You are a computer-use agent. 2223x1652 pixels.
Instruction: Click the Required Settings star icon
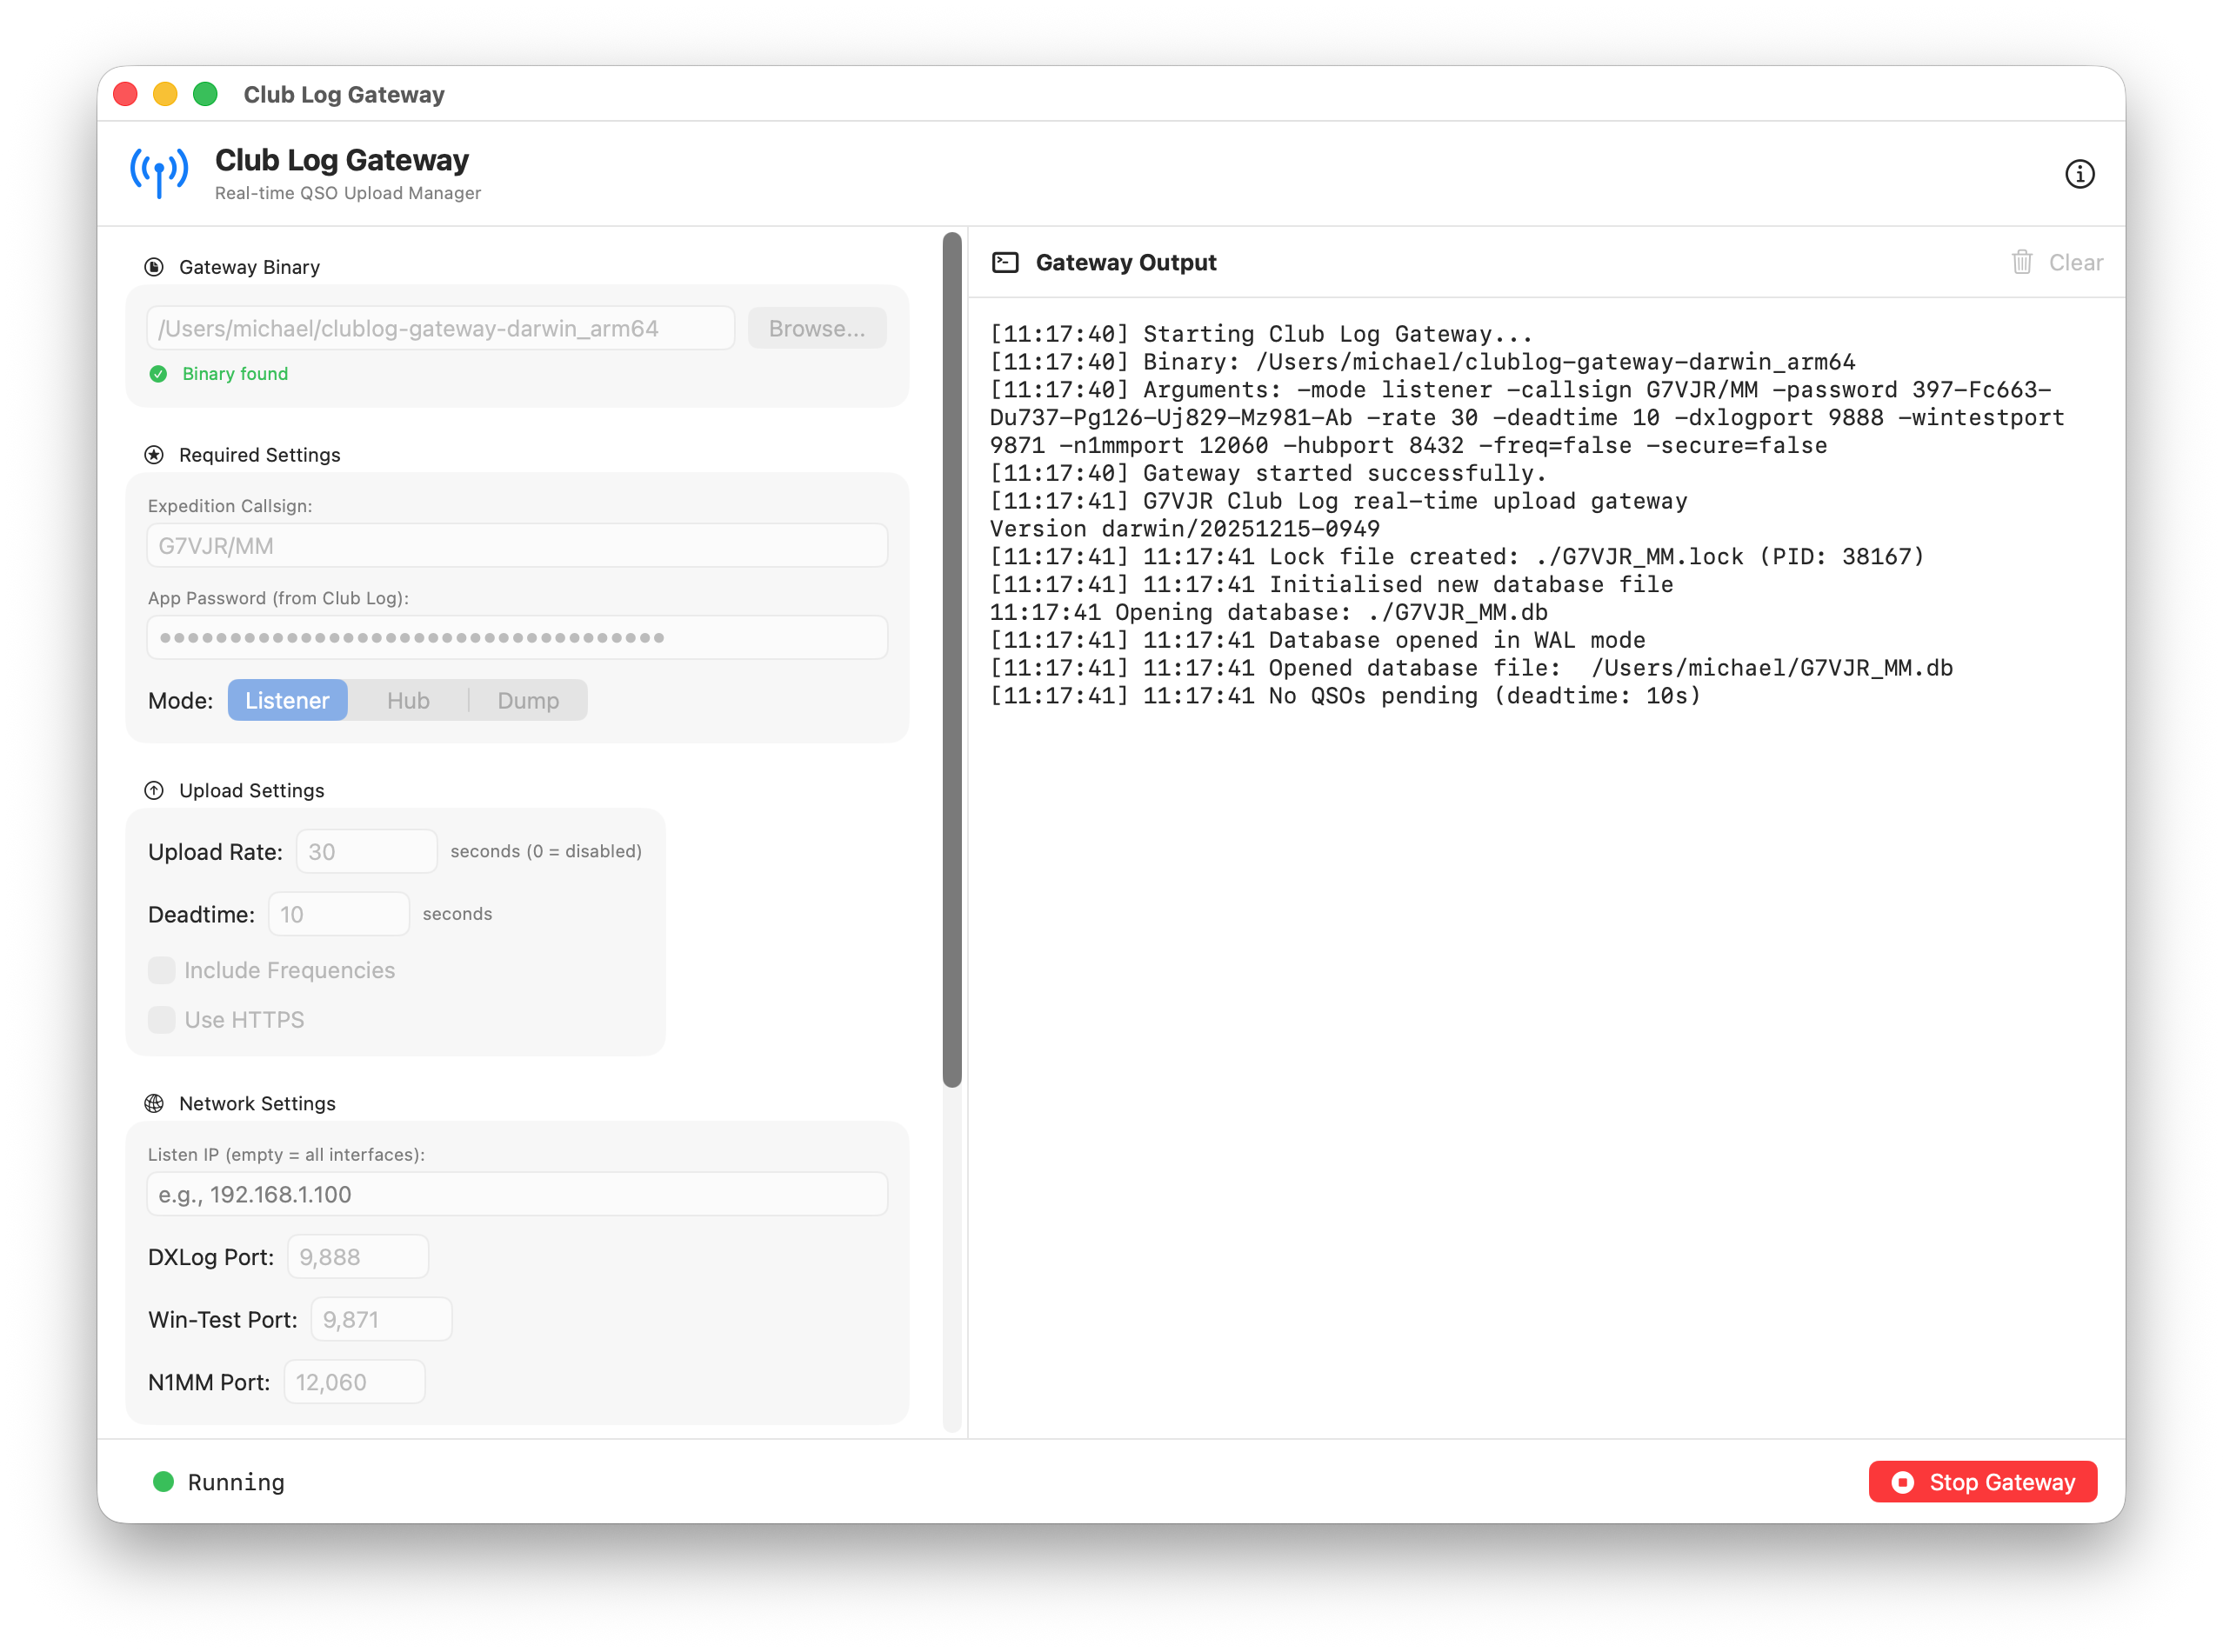pyautogui.click(x=154, y=455)
